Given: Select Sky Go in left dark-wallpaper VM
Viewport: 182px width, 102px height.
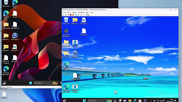Looking at the screenshot, I should (15, 14).
